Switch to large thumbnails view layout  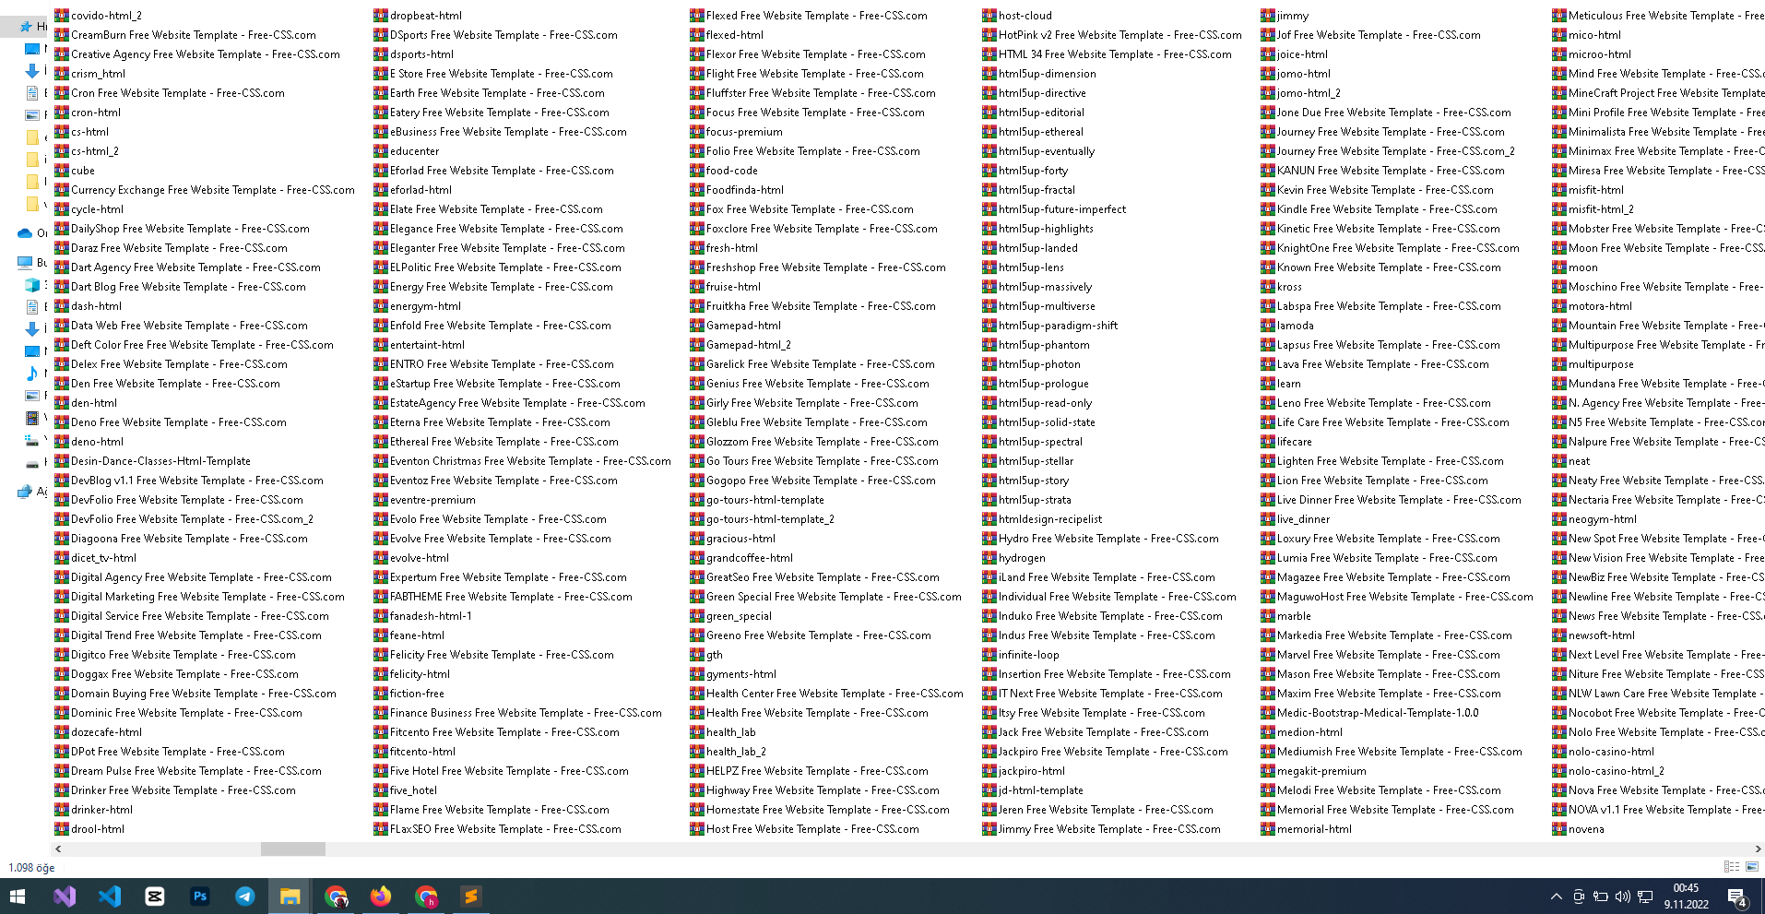(x=1752, y=867)
